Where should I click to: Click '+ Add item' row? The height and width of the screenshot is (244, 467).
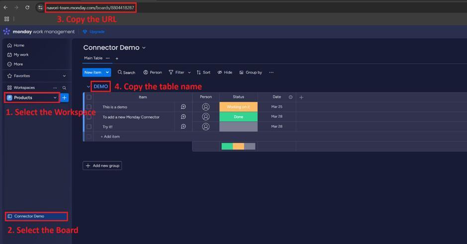point(110,136)
